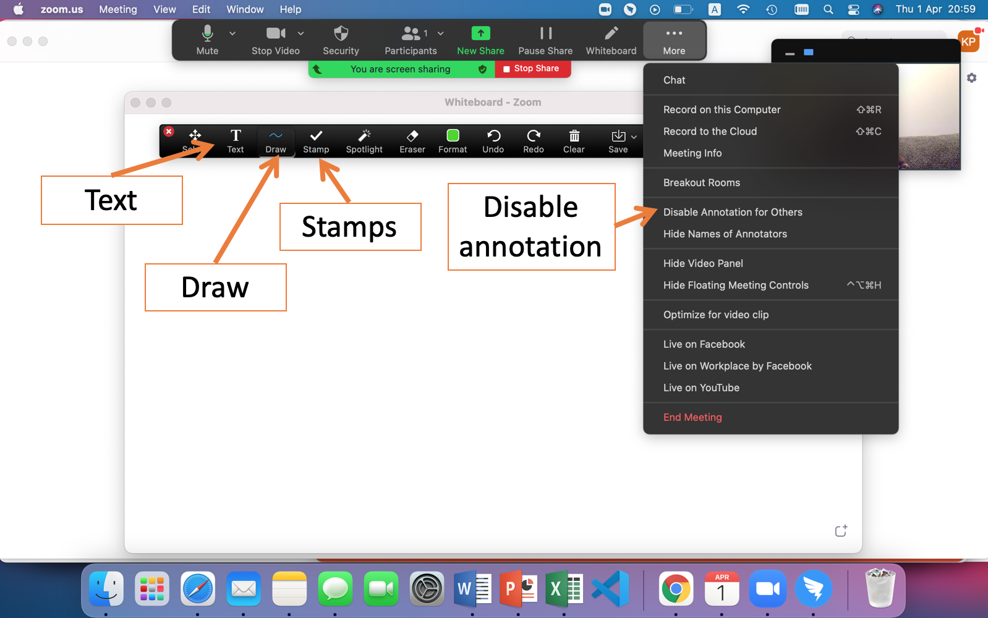Open PowerPoint from the Dock
This screenshot has height=618, width=988.
click(x=518, y=588)
